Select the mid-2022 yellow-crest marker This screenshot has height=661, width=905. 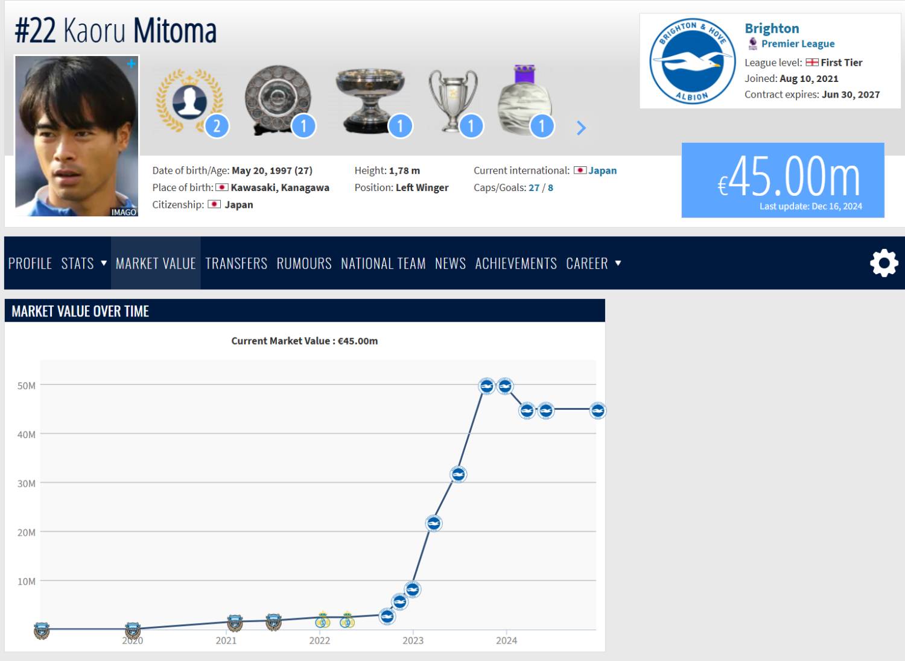(x=347, y=619)
